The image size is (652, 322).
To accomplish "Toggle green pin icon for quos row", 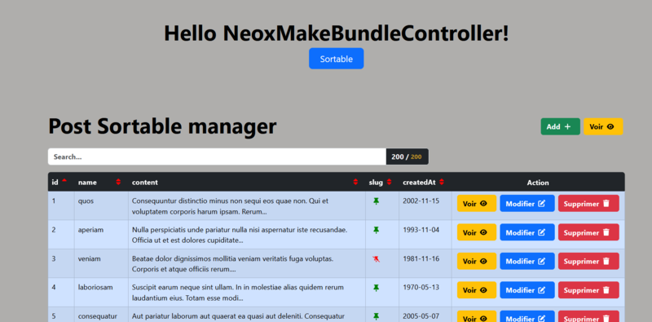I will 377,201.
